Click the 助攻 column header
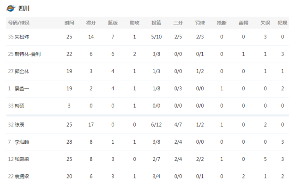The width and height of the screenshot is (296, 184). pyautogui.click(x=134, y=23)
